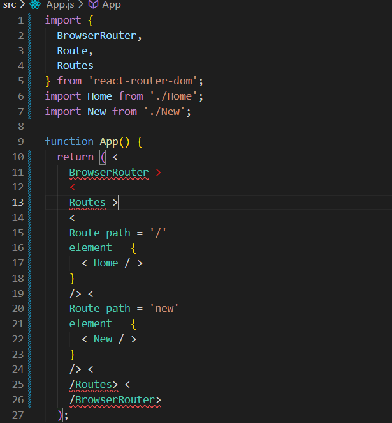Image resolution: width=392 pixels, height=423 pixels.
Task: Click the React icon in breadcrumb
Action: (x=35, y=4)
